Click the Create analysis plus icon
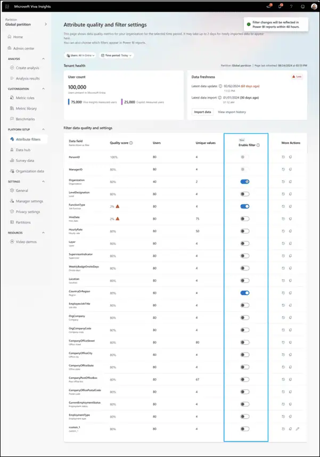This screenshot has width=320, height=457. [12, 68]
